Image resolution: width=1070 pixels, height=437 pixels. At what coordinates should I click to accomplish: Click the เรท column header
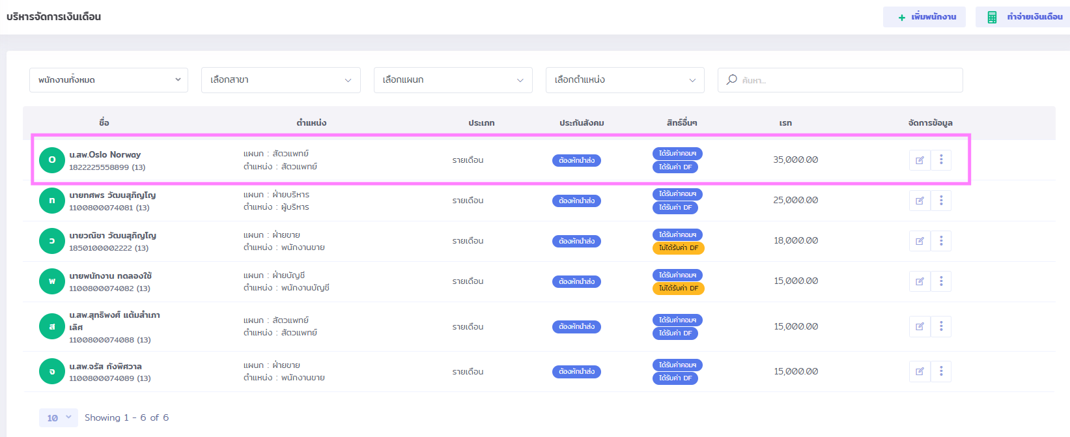coord(785,123)
